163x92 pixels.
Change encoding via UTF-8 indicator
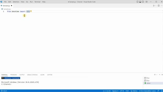122,91
